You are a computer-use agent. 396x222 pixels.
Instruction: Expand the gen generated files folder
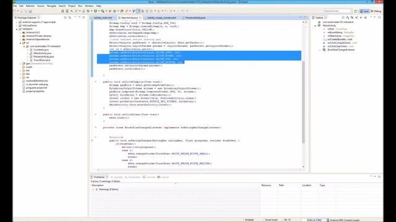click(x=20, y=64)
